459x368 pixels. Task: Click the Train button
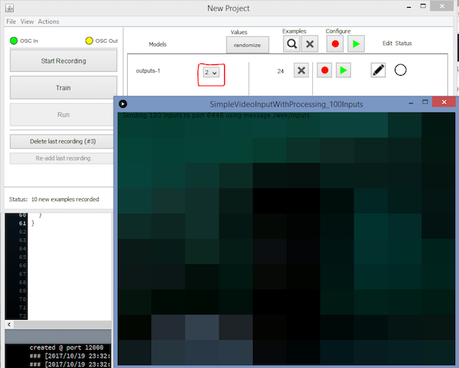tap(63, 88)
